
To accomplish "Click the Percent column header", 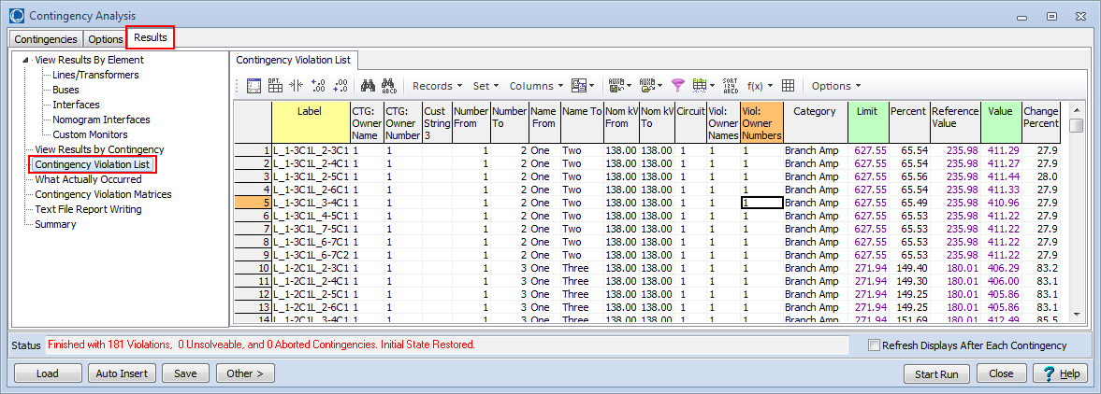I will tap(909, 122).
